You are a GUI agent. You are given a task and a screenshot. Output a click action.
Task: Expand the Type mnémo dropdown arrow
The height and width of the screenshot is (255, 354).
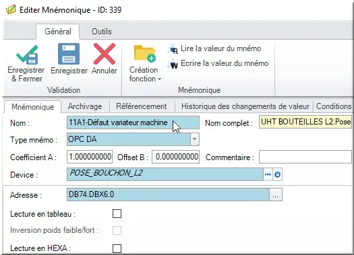point(194,139)
